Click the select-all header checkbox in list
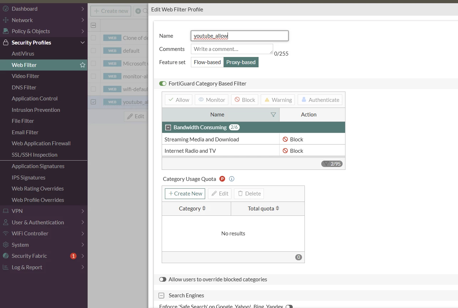Screen dimensions: 458x308 point(93,25)
